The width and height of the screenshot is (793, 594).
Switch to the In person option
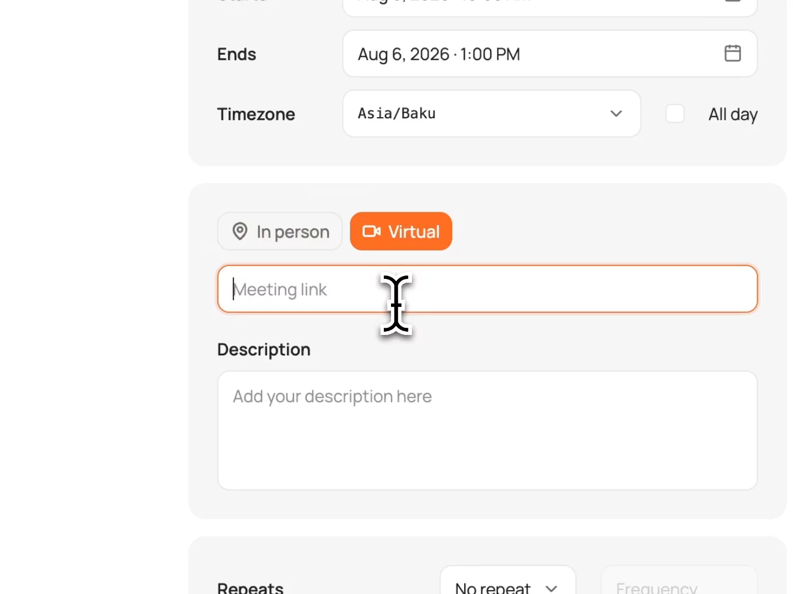pyautogui.click(x=280, y=232)
